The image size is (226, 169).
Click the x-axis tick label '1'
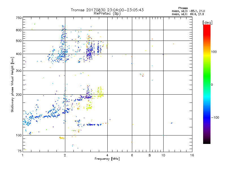tap(23, 155)
